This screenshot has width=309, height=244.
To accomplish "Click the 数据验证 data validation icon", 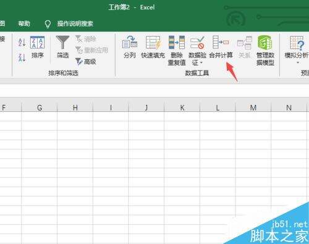I will pos(197,43).
